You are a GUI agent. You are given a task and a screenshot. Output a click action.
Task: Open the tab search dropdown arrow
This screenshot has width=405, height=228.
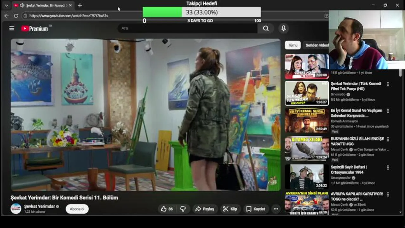tap(6, 5)
